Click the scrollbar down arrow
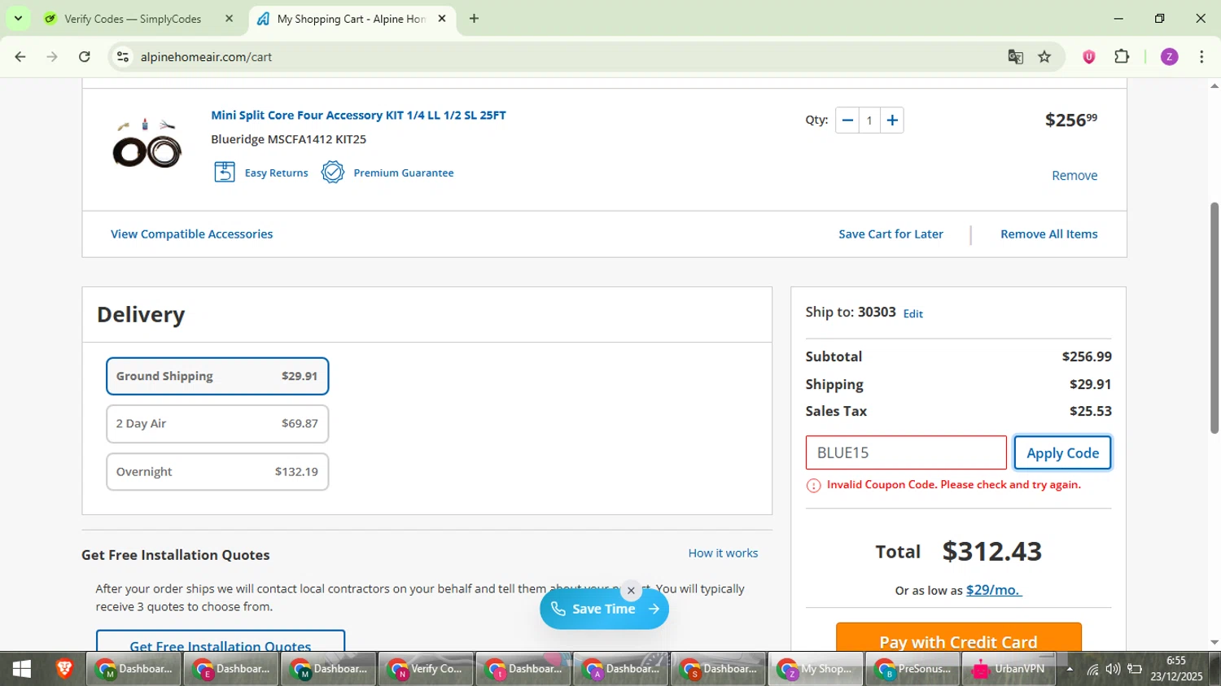Image resolution: width=1221 pixels, height=686 pixels. (x=1214, y=643)
